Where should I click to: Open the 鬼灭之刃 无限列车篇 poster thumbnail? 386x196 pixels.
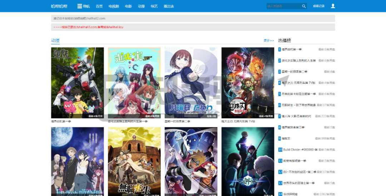[x=248, y=82]
